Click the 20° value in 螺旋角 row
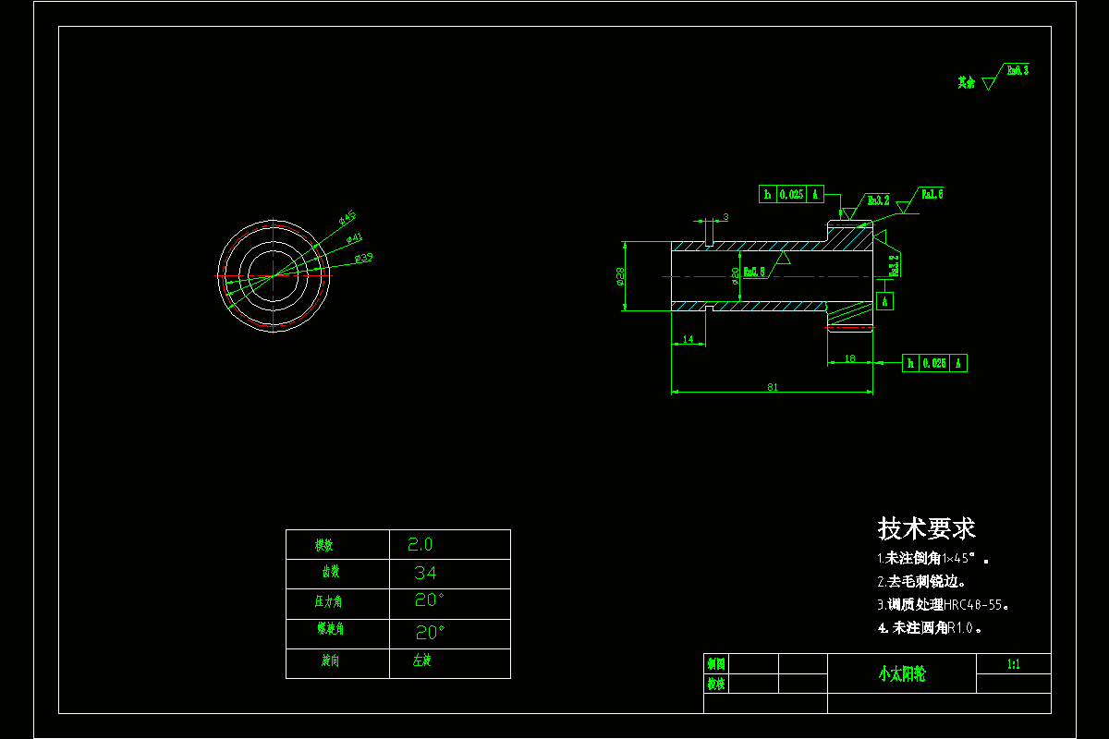This screenshot has width=1109, height=739. click(x=430, y=632)
